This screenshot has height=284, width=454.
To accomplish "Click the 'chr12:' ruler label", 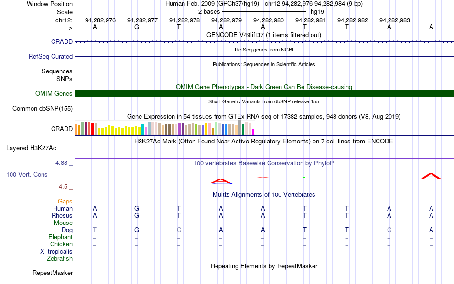I will coord(64,20).
